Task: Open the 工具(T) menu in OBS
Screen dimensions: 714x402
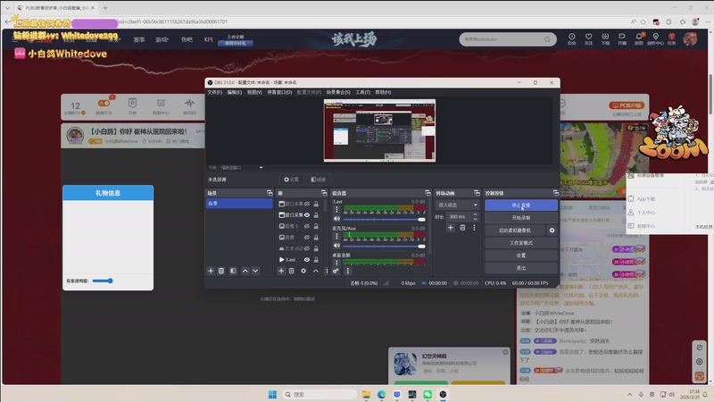Action: point(363,92)
